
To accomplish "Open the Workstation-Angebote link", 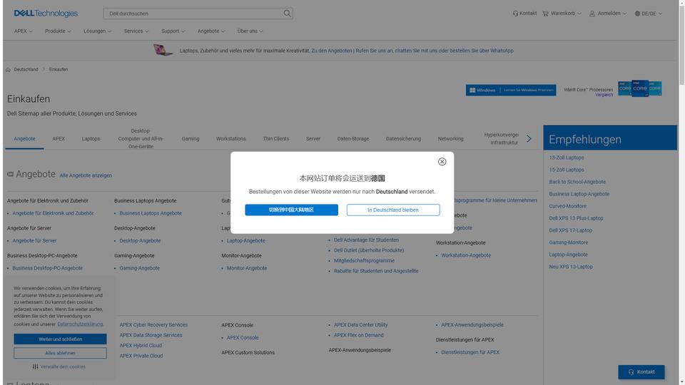I will coord(466,255).
